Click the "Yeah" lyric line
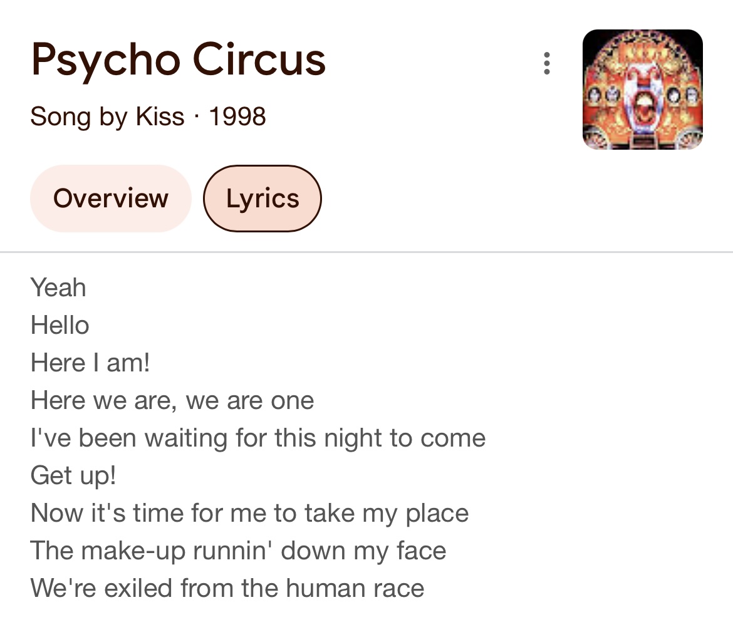This screenshot has width=733, height=642. (58, 288)
